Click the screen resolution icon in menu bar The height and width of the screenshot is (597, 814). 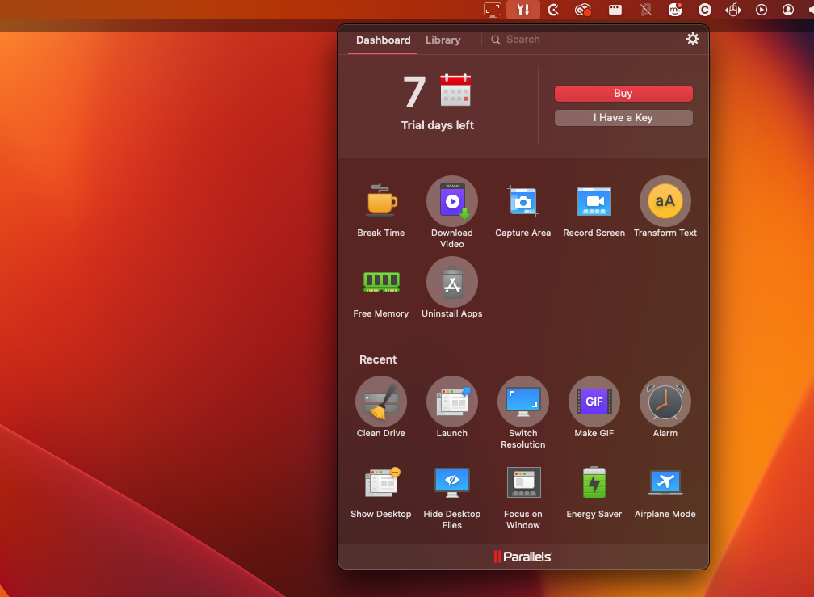pos(492,10)
